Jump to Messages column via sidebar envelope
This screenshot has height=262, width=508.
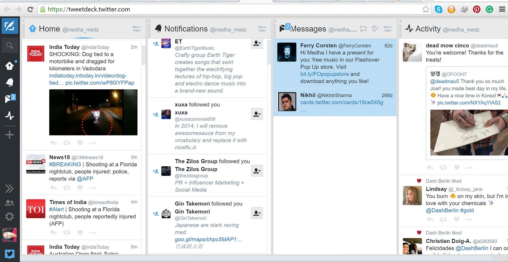pyautogui.click(x=10, y=99)
